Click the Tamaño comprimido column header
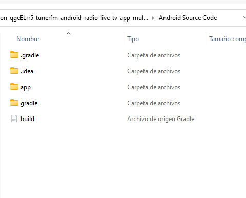 (x=228, y=39)
